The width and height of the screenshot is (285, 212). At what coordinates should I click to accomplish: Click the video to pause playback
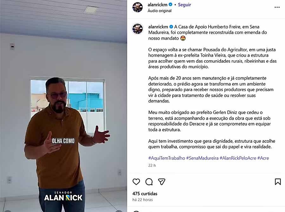pos(63,106)
